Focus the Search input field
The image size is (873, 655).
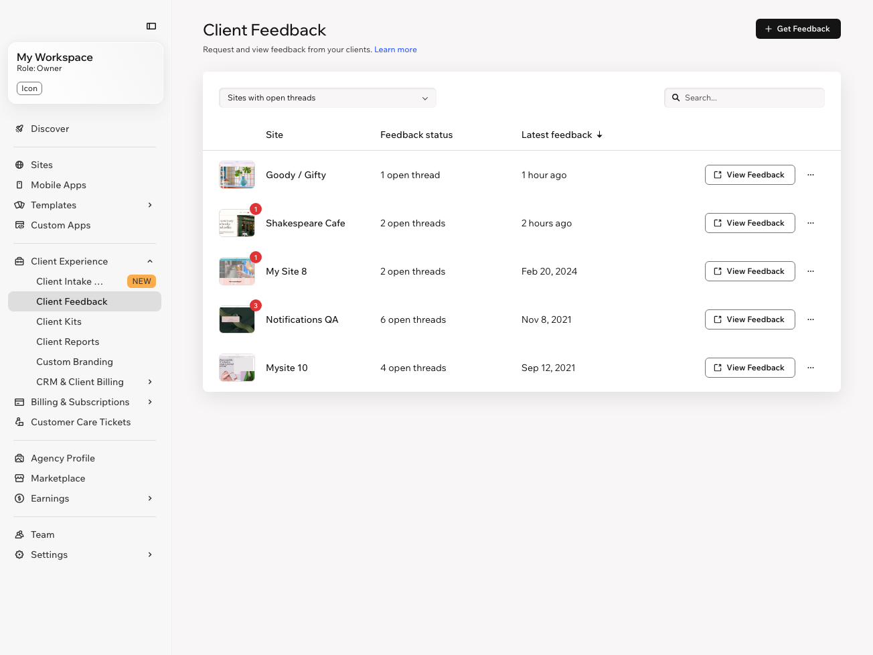[x=744, y=98]
